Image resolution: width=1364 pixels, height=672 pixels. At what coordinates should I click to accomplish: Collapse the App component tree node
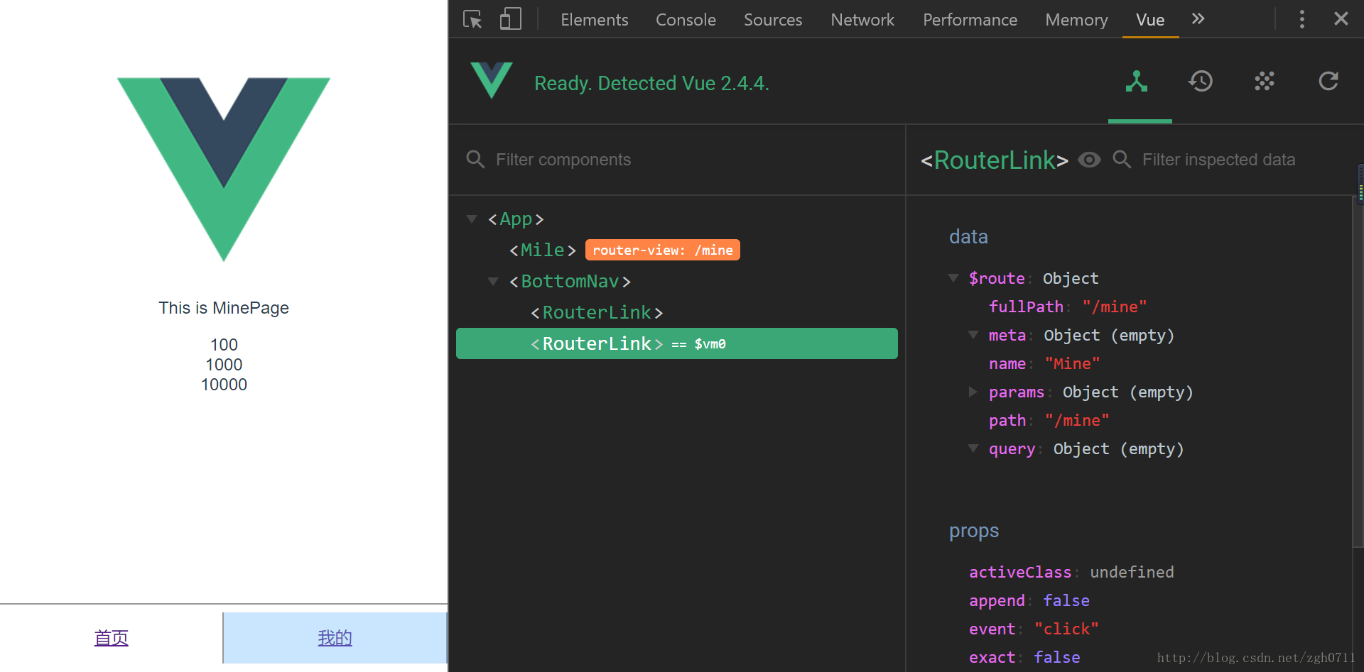471,219
